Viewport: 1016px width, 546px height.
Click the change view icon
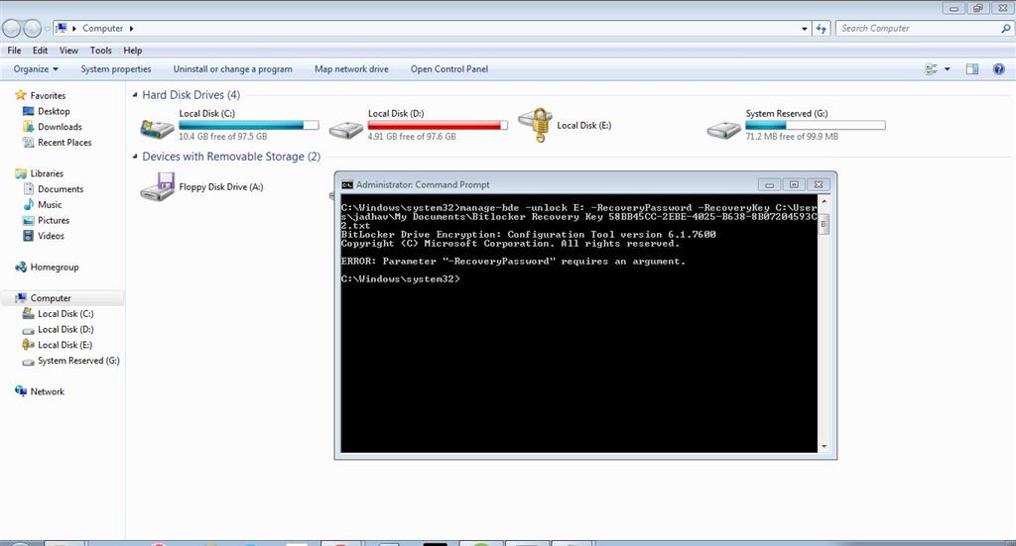click(931, 68)
